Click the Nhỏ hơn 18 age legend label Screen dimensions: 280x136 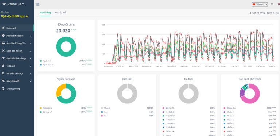[170, 108]
